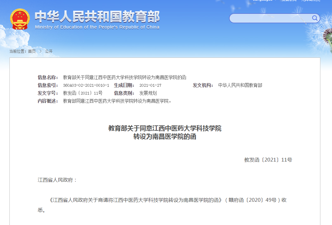The height and width of the screenshot is (225, 332).
Task: Select index number 360A03-02-2021-0010-1
Action: [86, 85]
